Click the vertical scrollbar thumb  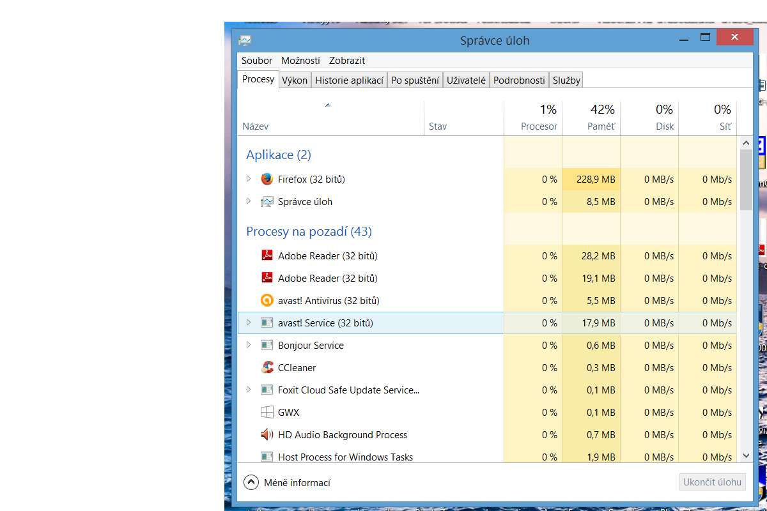[746, 180]
